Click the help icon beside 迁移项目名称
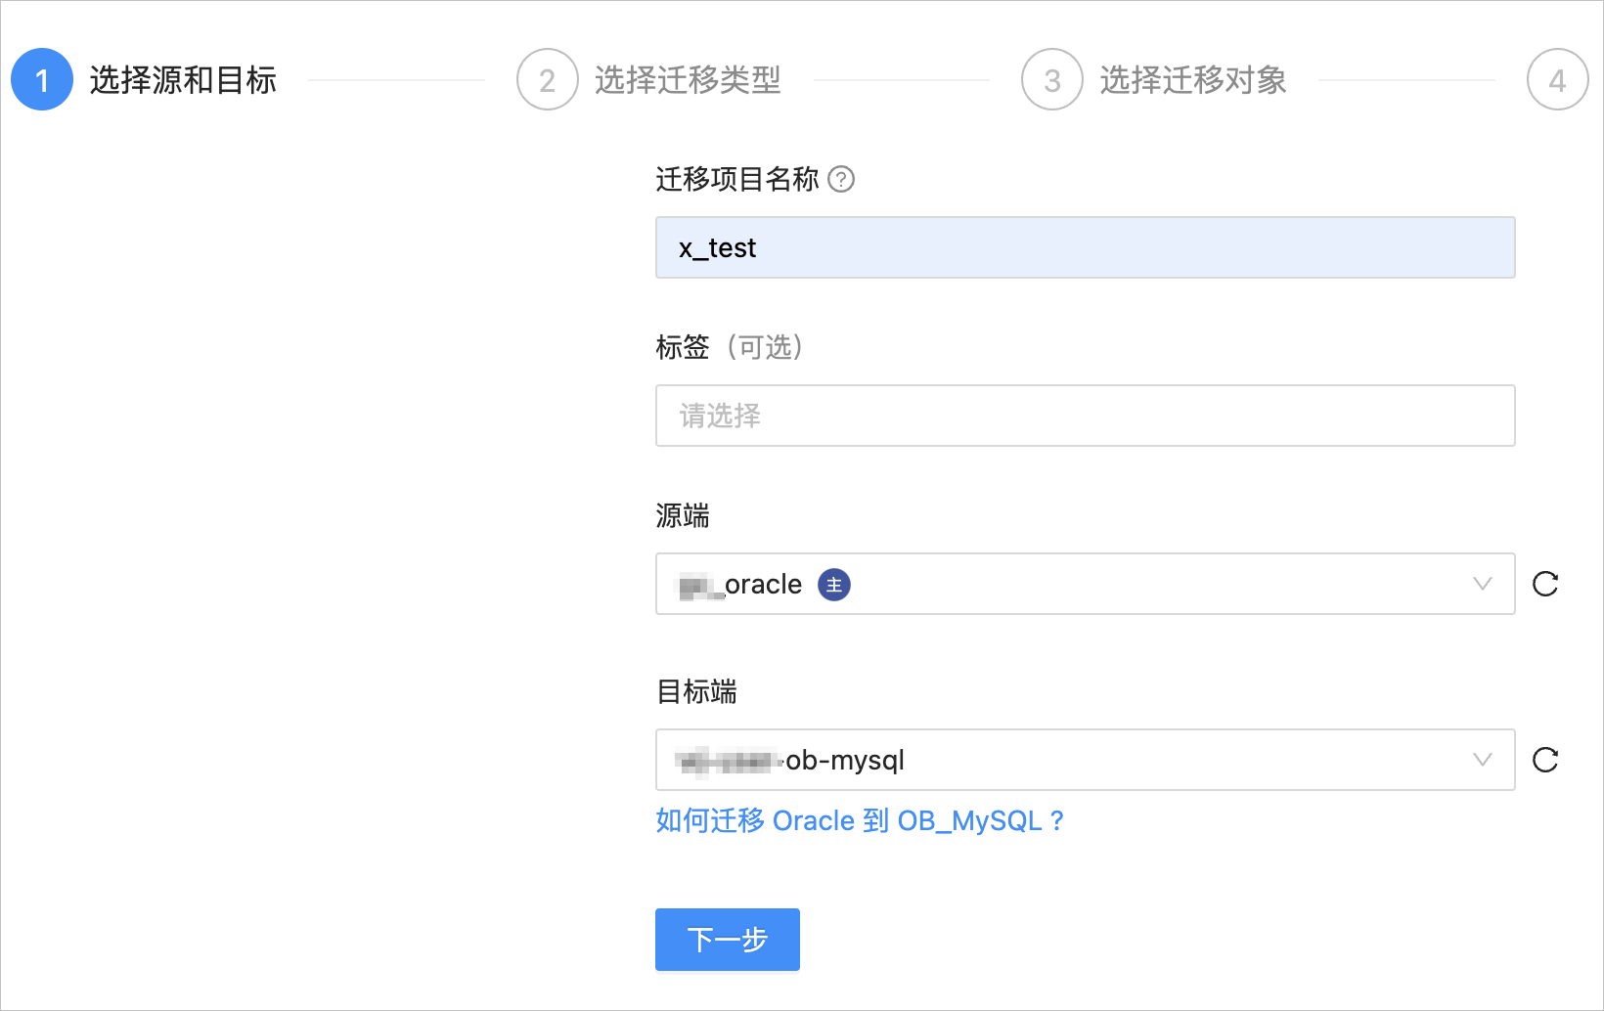 click(841, 179)
